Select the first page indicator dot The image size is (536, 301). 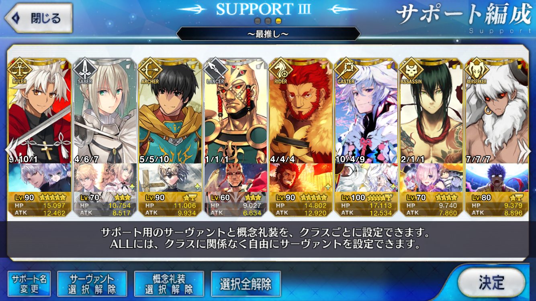click(x=258, y=21)
